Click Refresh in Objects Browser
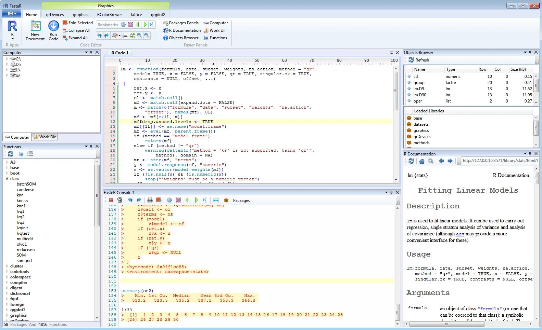The width and height of the screenshot is (542, 330). point(418,60)
